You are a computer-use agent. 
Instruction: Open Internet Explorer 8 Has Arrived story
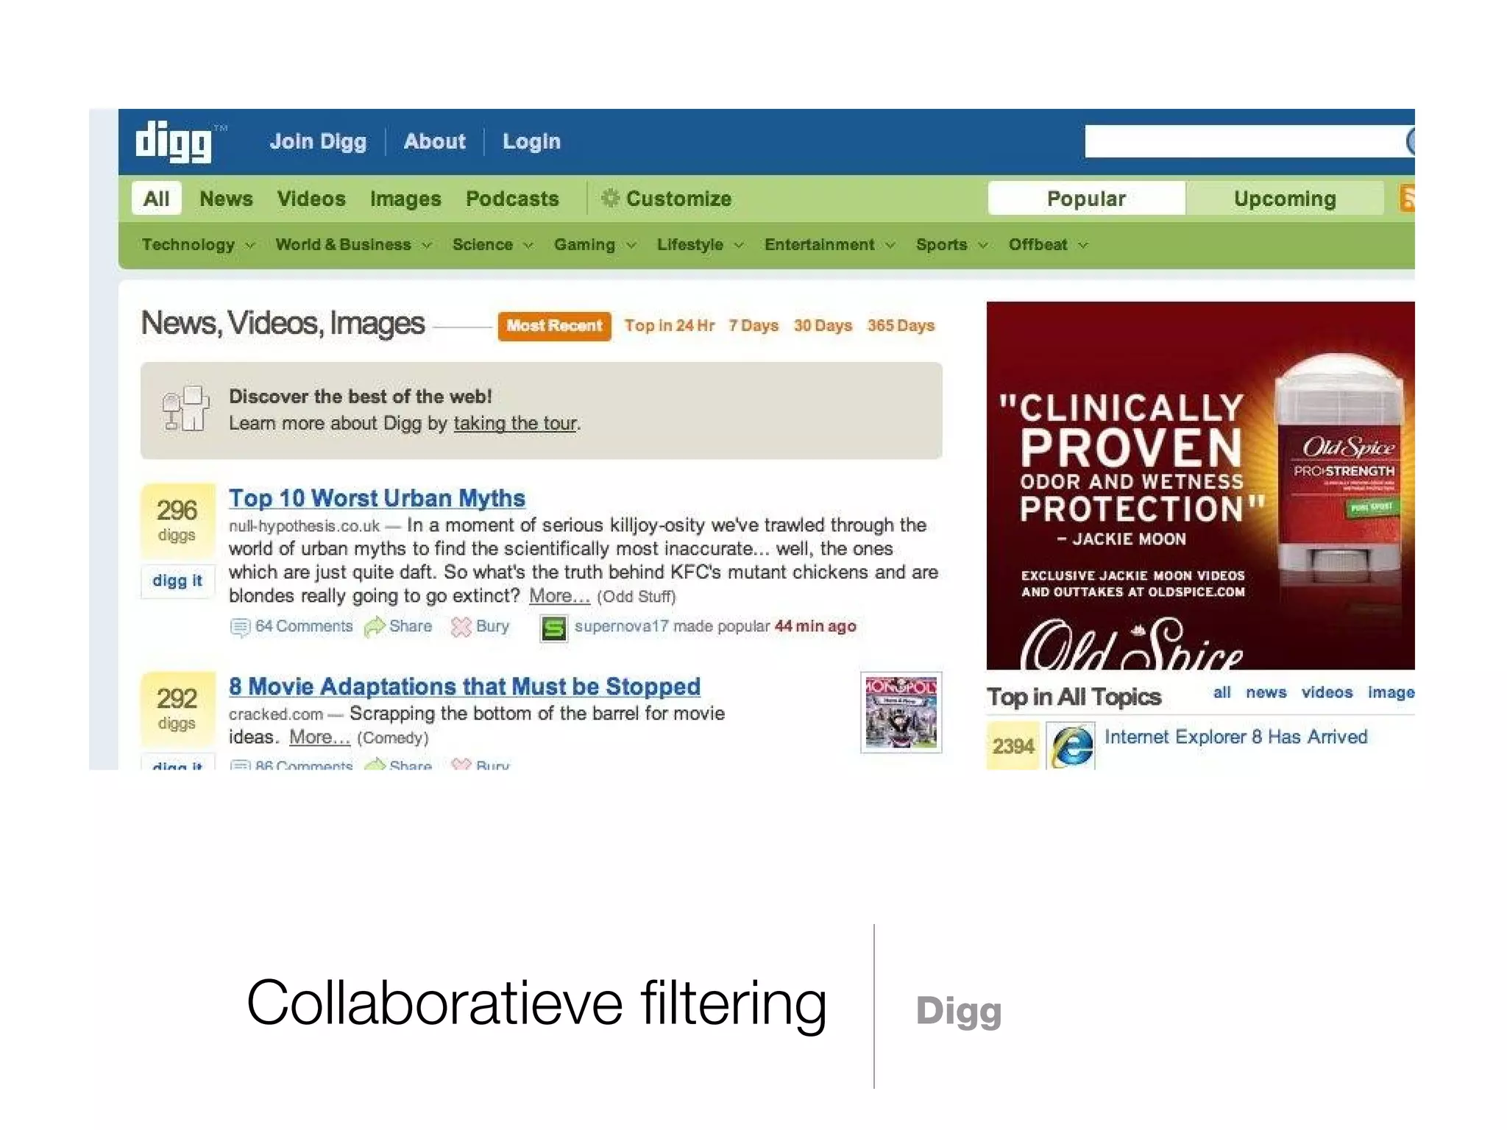coord(1235,737)
